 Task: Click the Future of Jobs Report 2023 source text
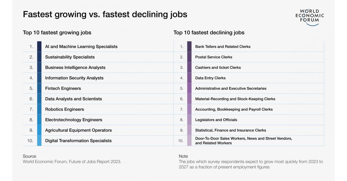pyautogui.click(x=72, y=162)
